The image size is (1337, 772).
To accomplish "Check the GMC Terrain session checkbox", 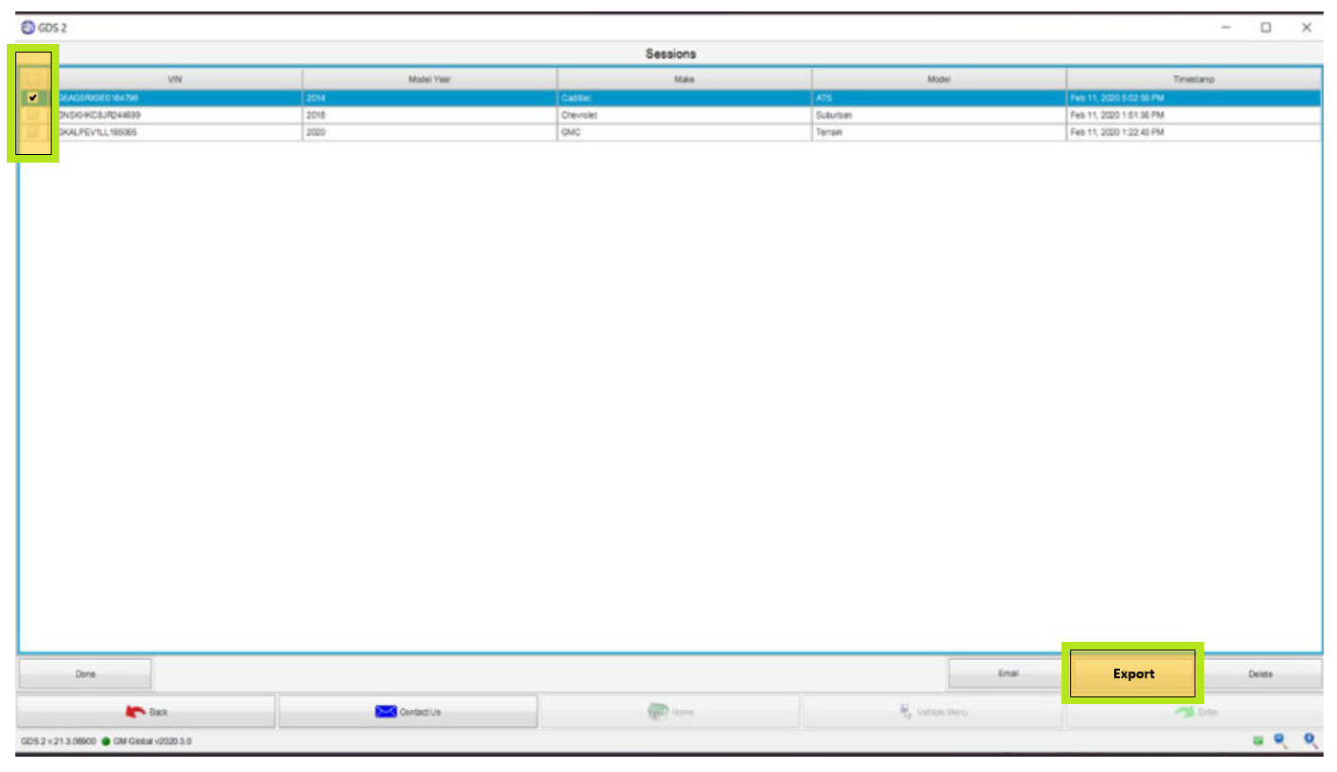I will point(33,132).
